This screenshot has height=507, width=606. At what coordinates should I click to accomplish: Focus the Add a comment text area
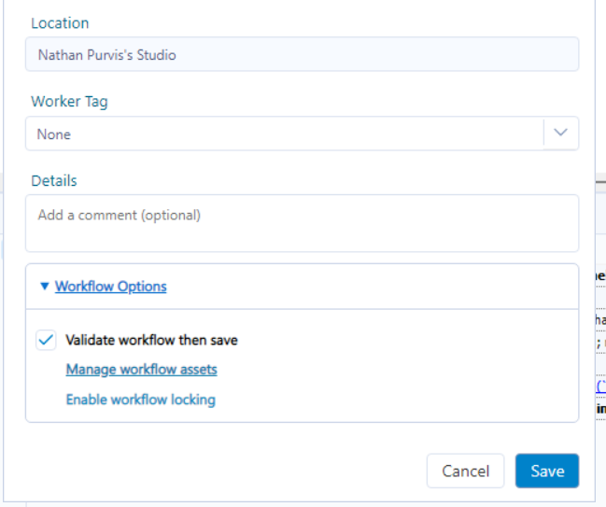(302, 223)
